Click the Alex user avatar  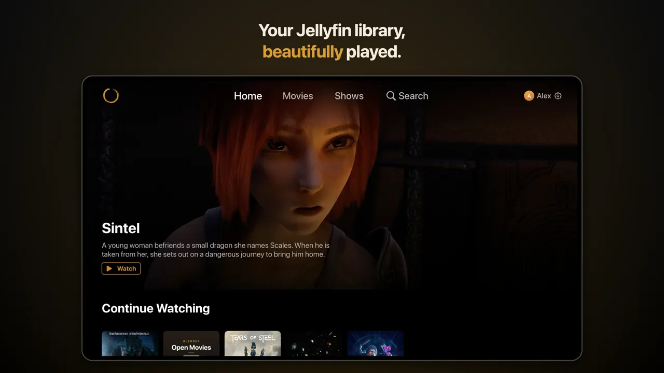click(x=529, y=96)
